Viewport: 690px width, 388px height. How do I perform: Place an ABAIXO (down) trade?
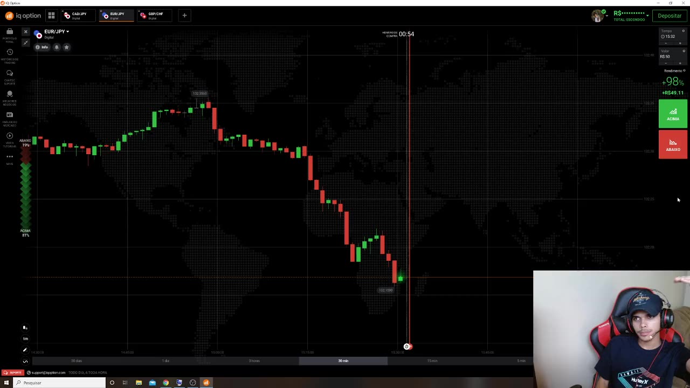coord(673,145)
